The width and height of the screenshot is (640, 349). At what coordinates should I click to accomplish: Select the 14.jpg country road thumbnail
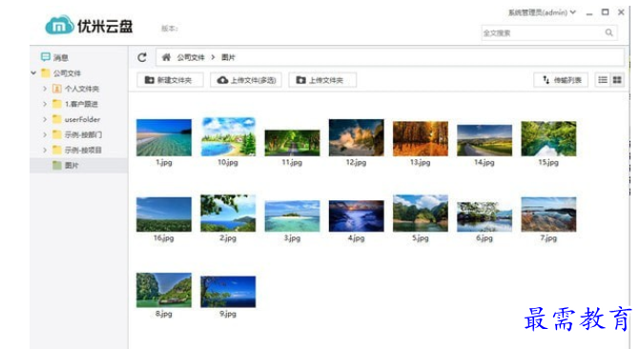tap(485, 140)
